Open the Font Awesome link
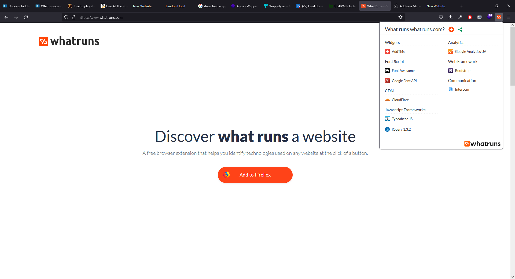The height and width of the screenshot is (279, 515). tap(403, 71)
